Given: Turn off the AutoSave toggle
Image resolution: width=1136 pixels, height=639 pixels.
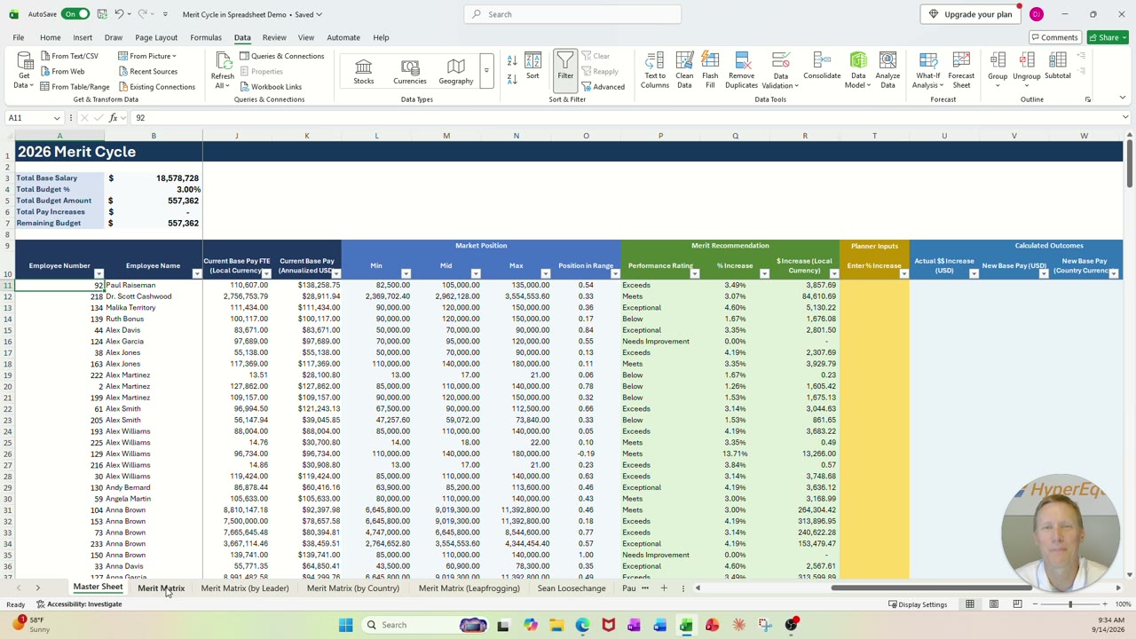Looking at the screenshot, I should pos(75,14).
